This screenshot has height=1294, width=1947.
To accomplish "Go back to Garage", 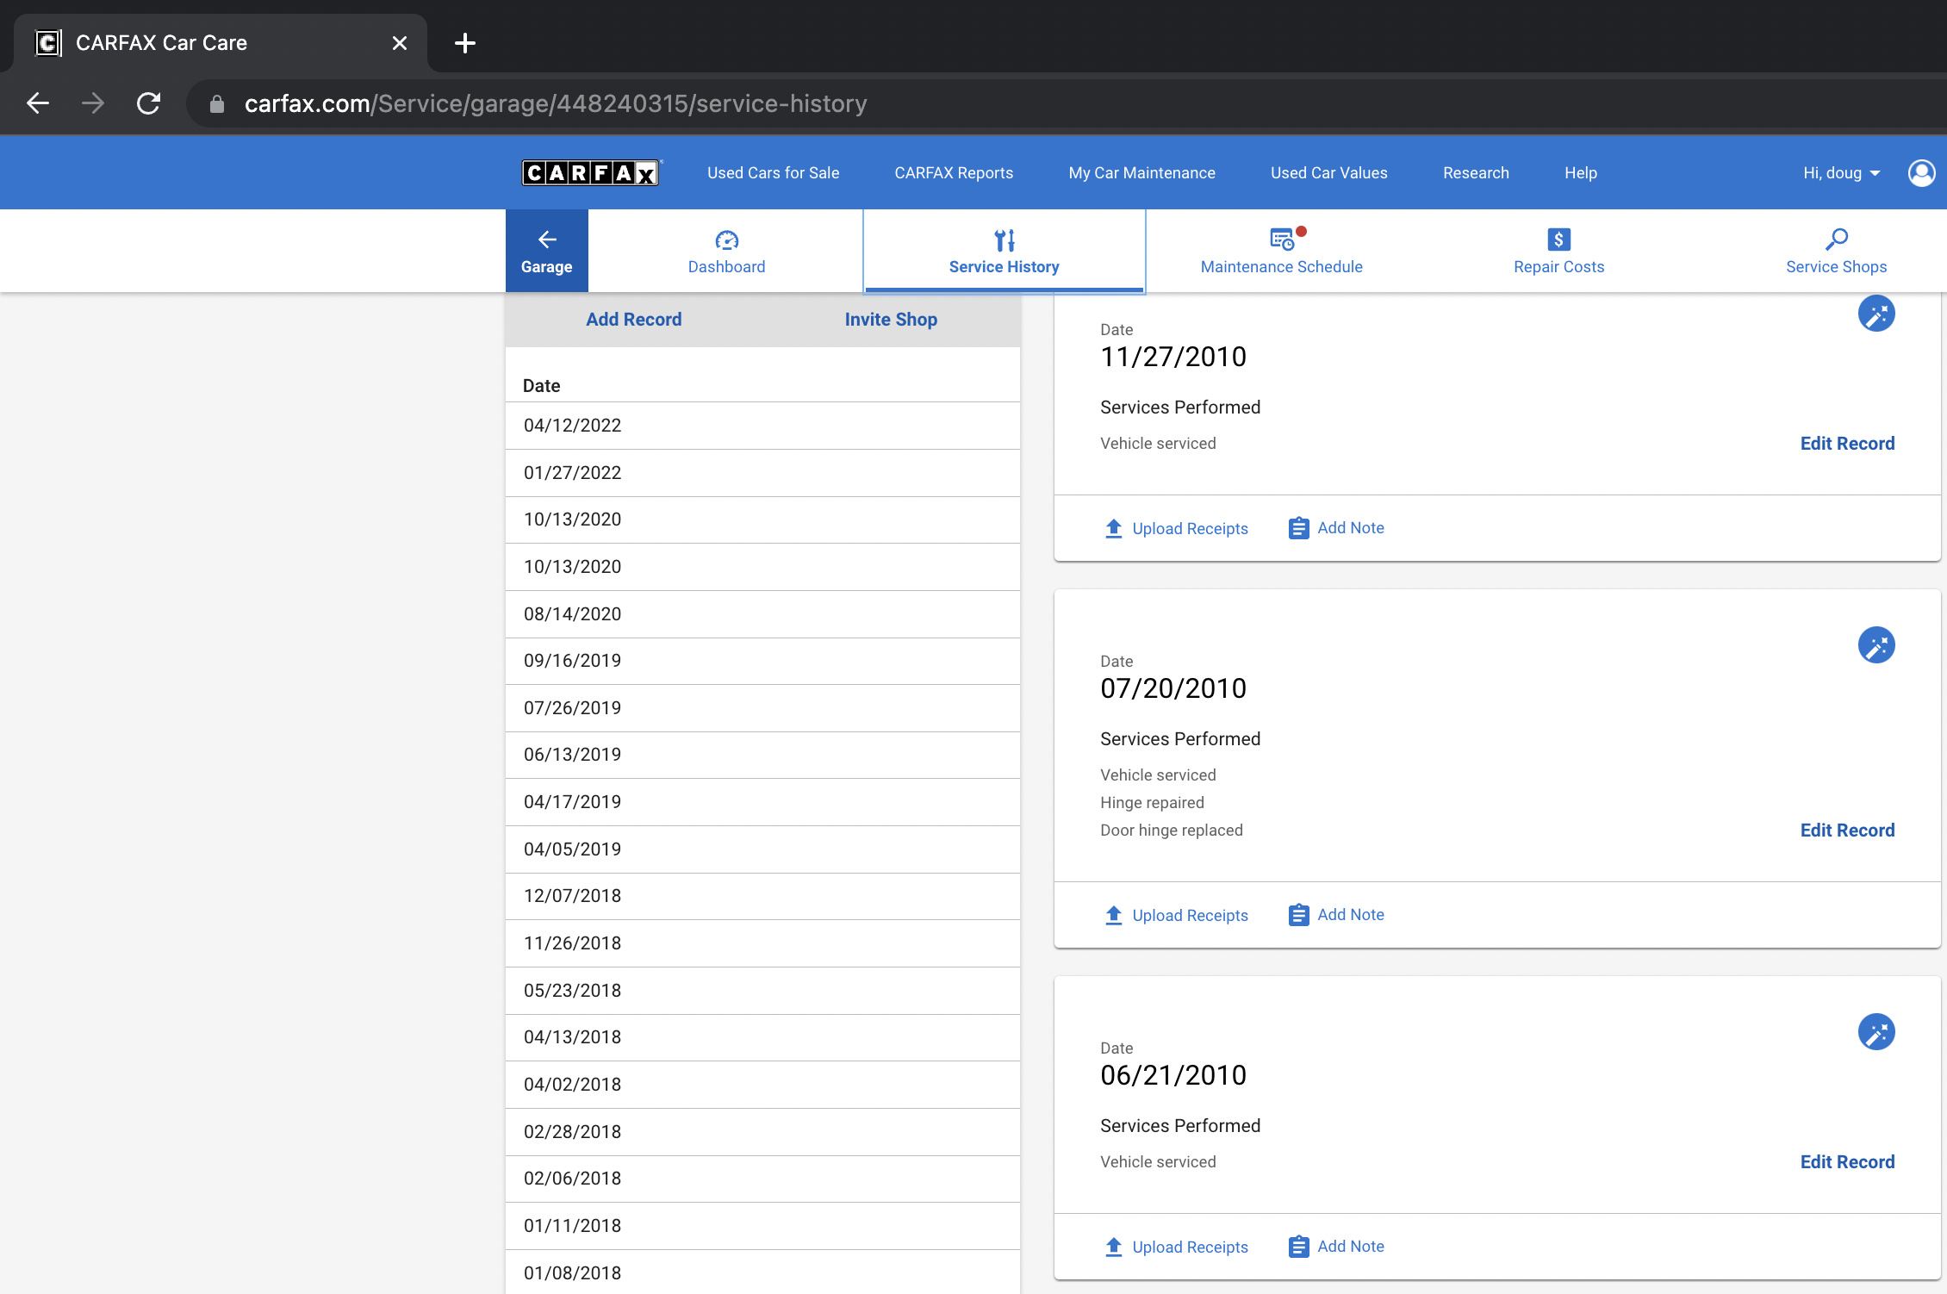I will (x=547, y=251).
